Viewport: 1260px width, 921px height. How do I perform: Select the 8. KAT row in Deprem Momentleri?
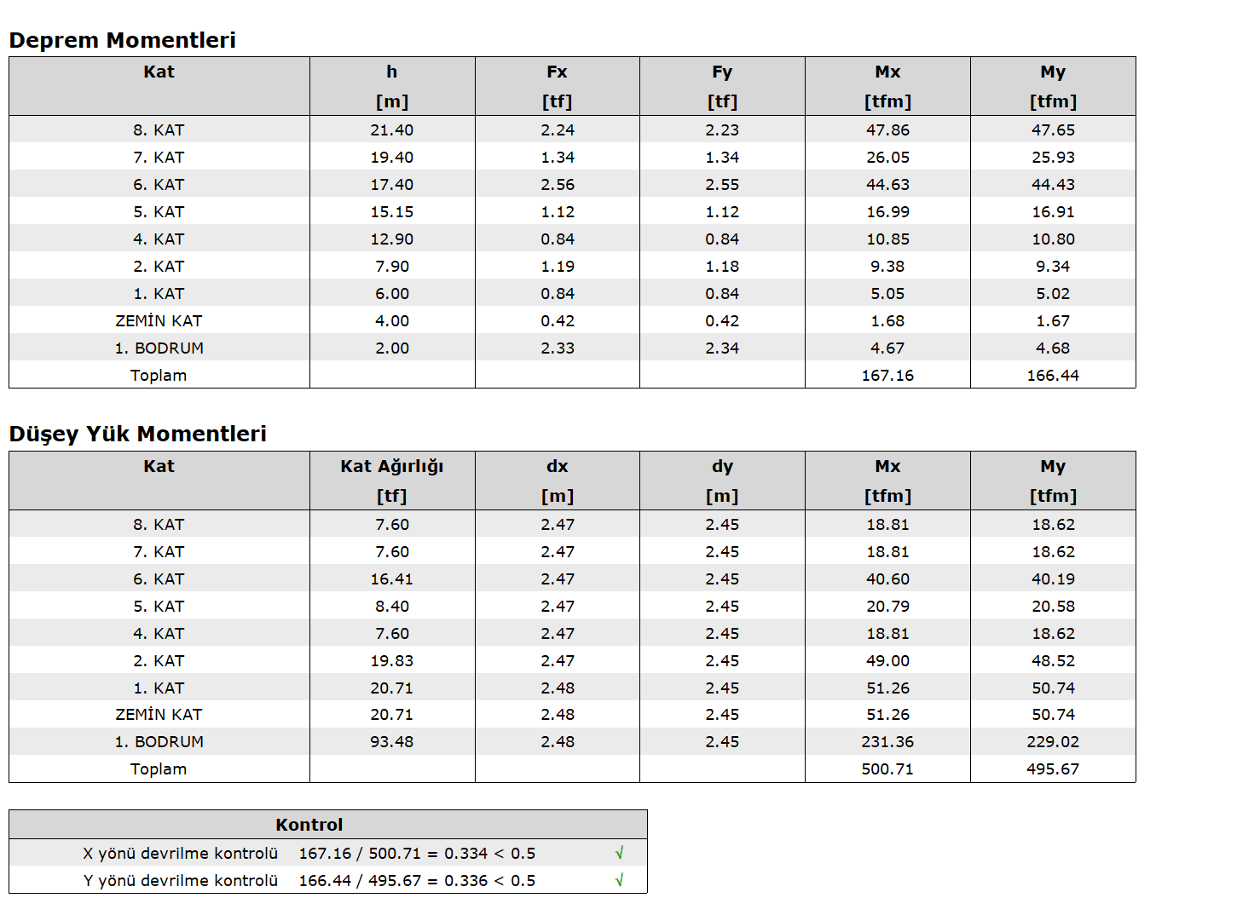pyautogui.click(x=572, y=130)
